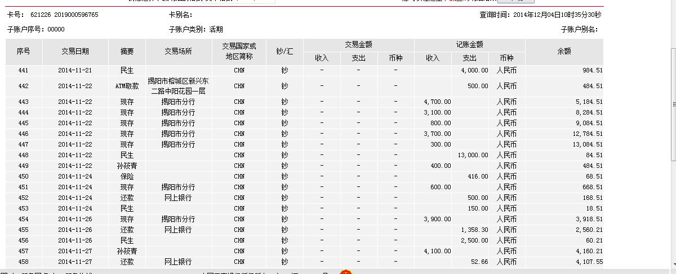Select row number 445
Image resolution: width=676 pixels, height=274 pixels.
(x=23, y=124)
